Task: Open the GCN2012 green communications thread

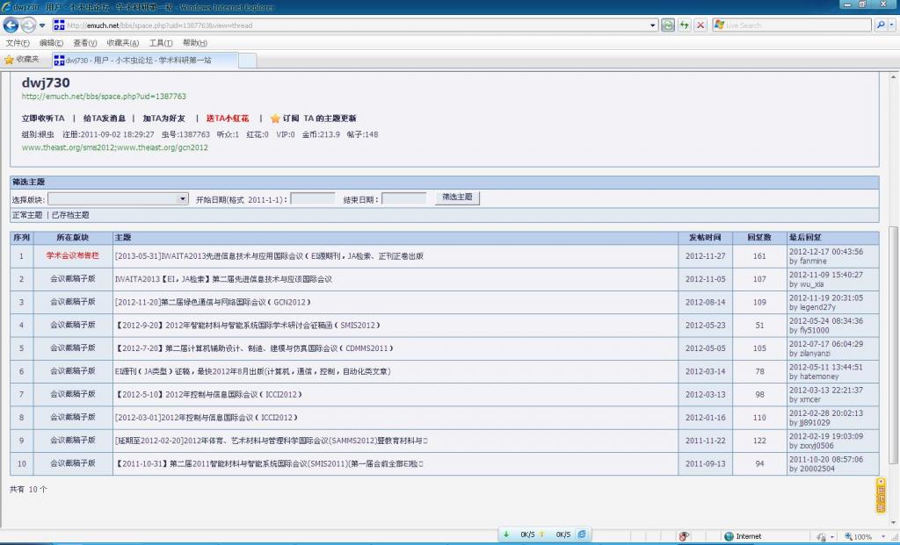Action: click(x=213, y=302)
